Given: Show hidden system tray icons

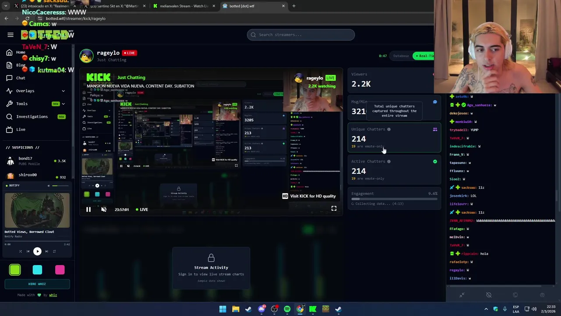Looking at the screenshot, I should pyautogui.click(x=486, y=309).
